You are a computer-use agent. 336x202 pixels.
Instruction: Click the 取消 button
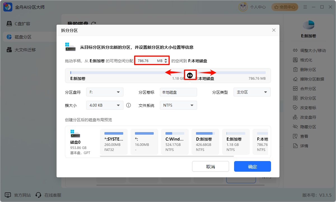tap(210, 166)
